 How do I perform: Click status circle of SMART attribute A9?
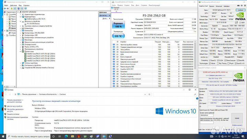coord(114,71)
